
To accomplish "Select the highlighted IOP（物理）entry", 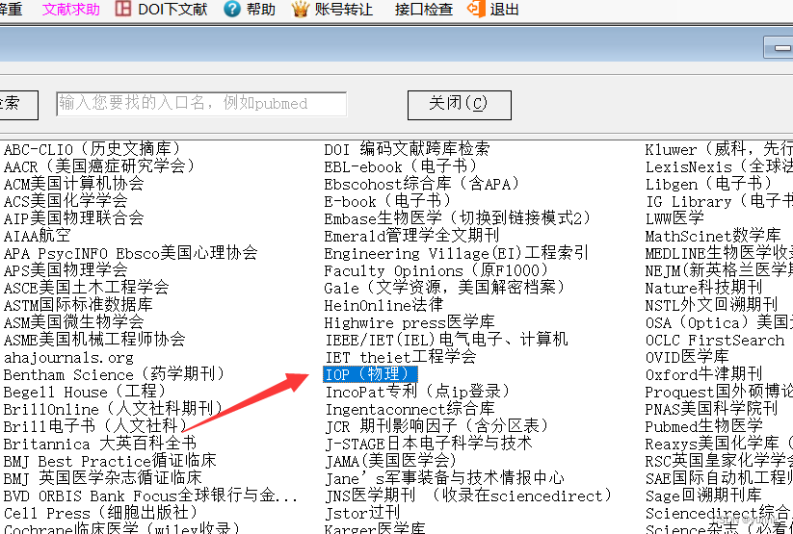I will tap(371, 374).
